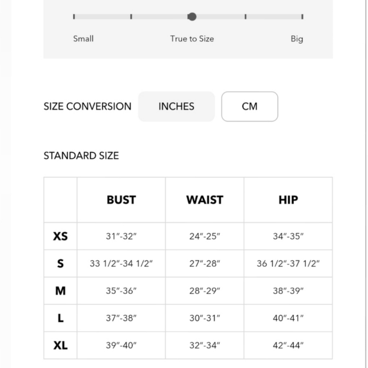
Task: Click the HIP column header
Action: (288, 200)
